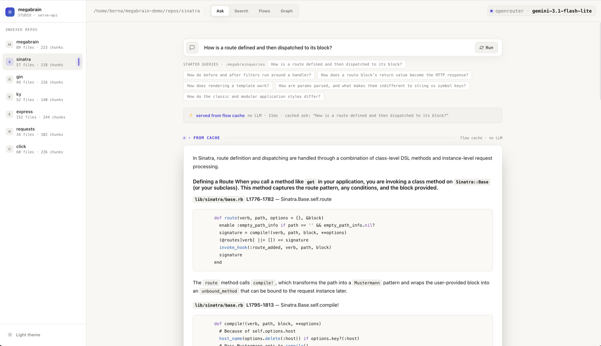Select the express repo row
The height and width of the screenshot is (346, 601).
(43, 114)
